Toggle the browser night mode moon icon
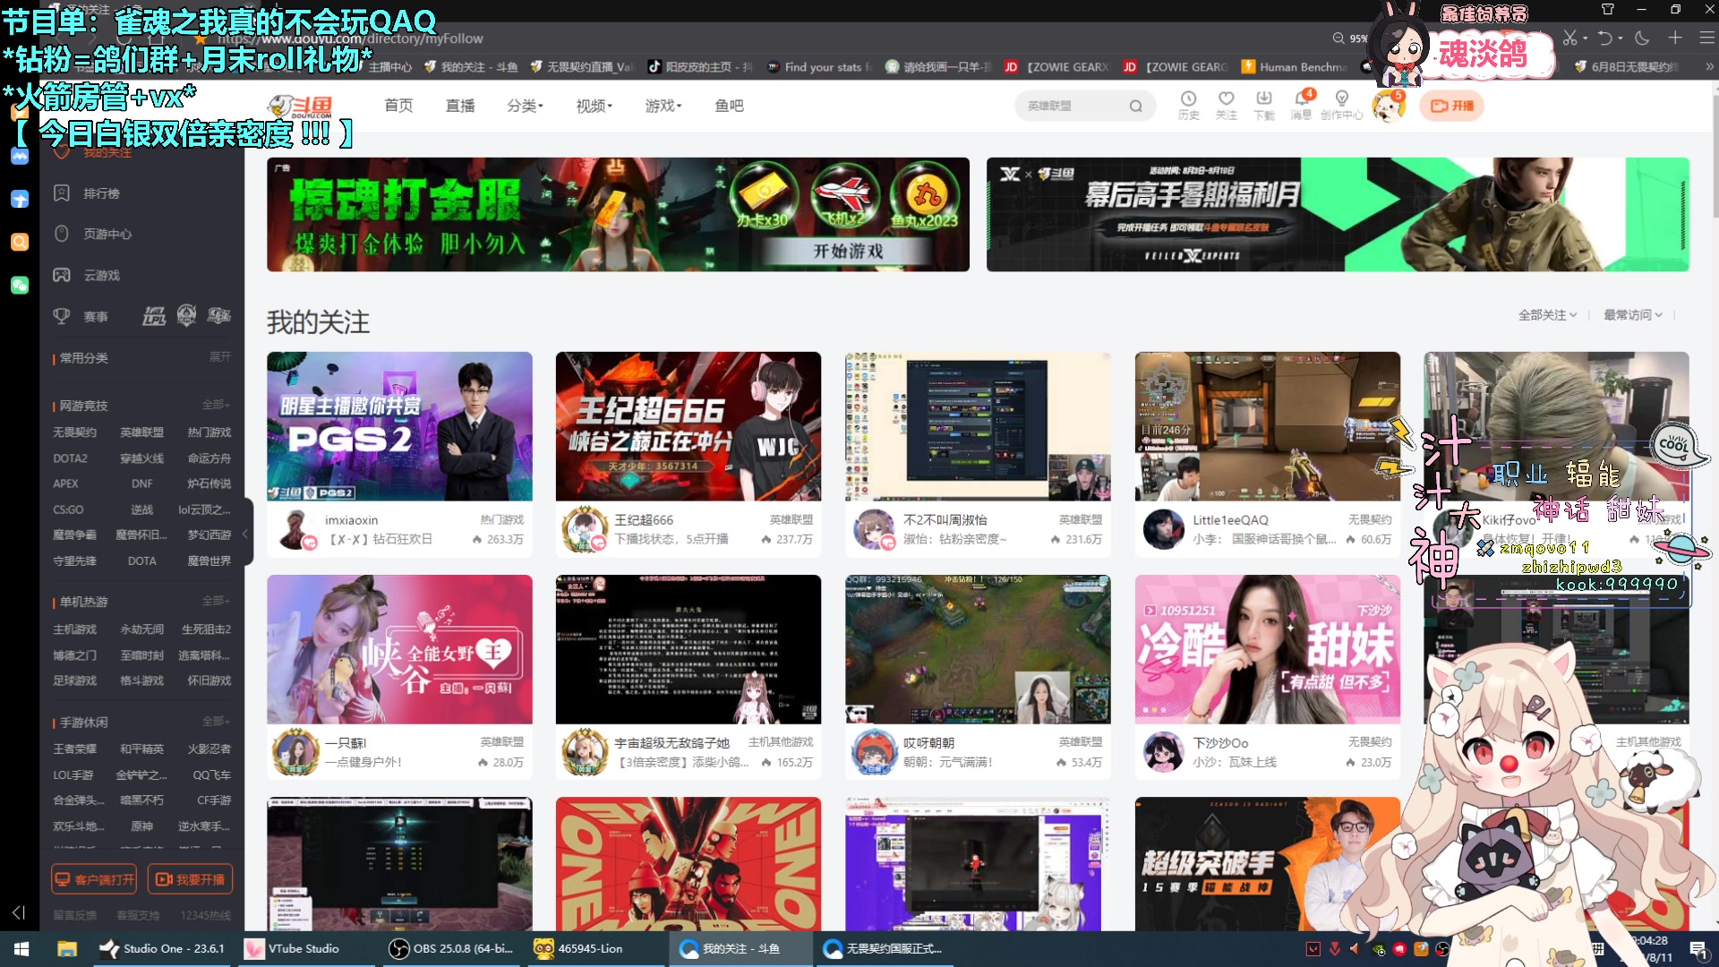 (x=1642, y=38)
